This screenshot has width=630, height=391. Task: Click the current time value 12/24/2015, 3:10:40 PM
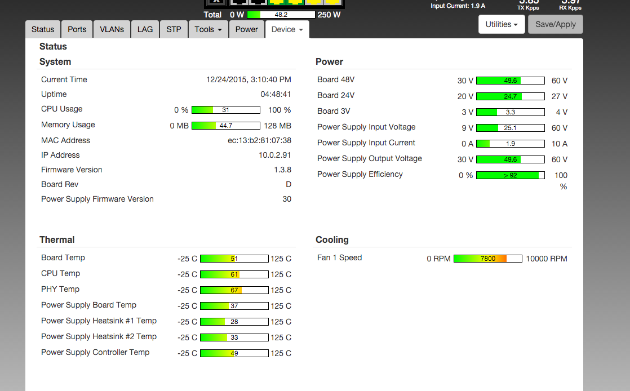pos(249,79)
